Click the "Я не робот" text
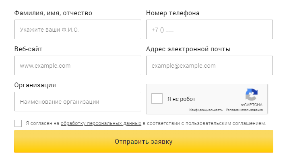 (181, 99)
